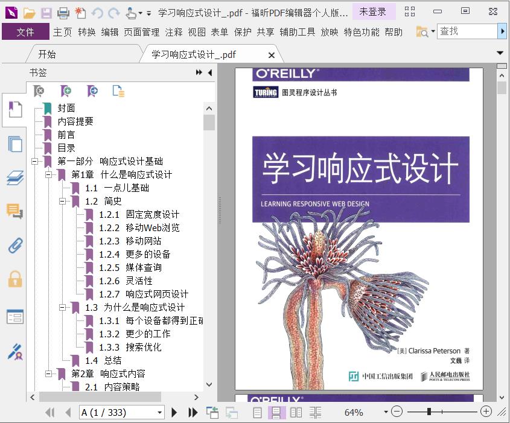Toggle continuous page view mode
This screenshot has height=423, width=510.
pyautogui.click(x=276, y=413)
